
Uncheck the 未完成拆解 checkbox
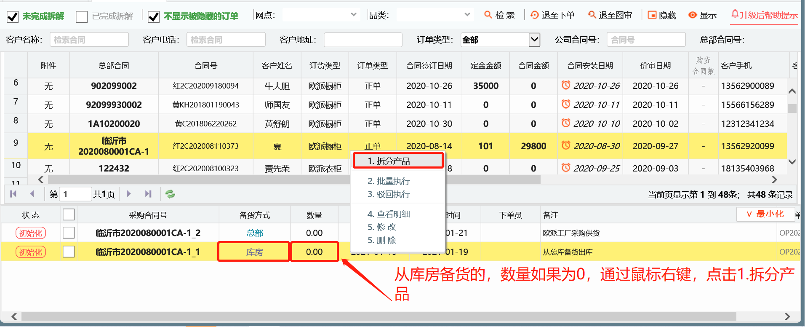coord(13,16)
